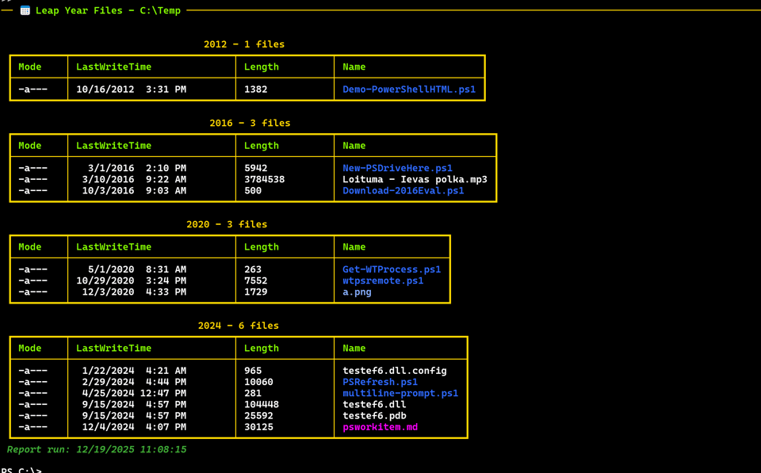Click the Download-2016Eval.ps1 hyperlink

[x=403, y=190]
